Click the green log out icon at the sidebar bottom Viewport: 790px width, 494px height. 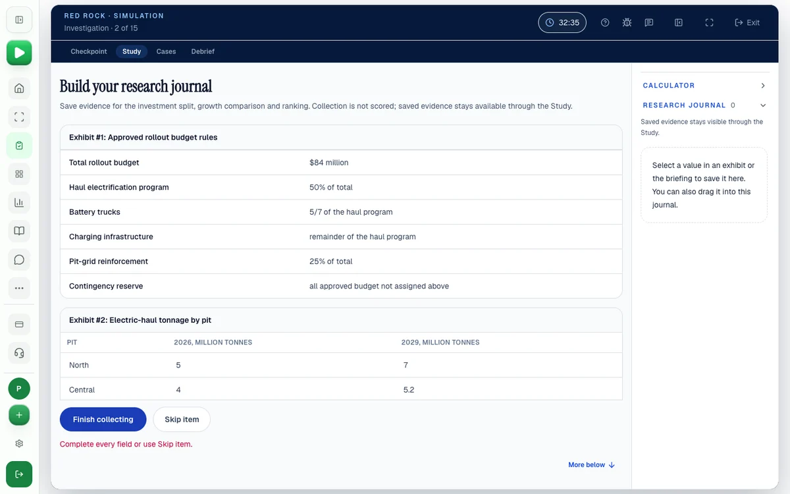(19, 474)
